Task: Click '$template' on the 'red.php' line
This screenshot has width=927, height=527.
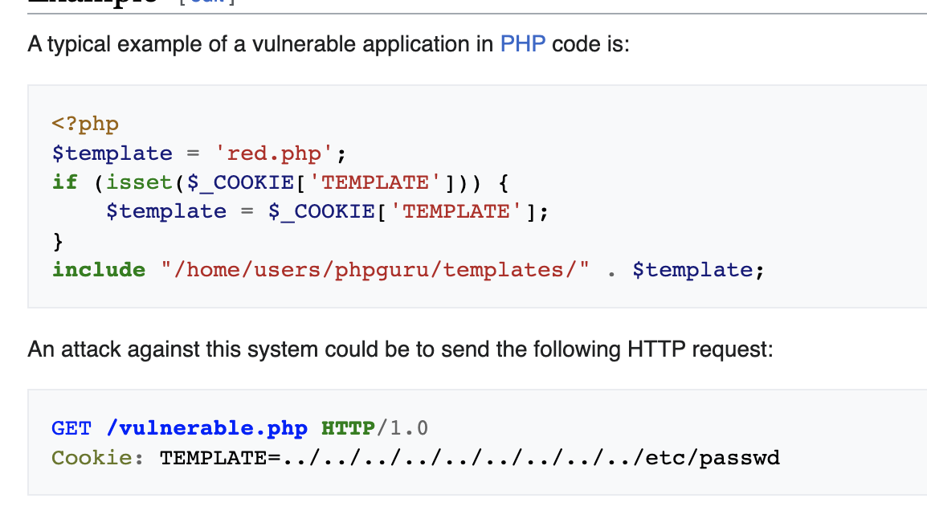Action: tap(112, 153)
